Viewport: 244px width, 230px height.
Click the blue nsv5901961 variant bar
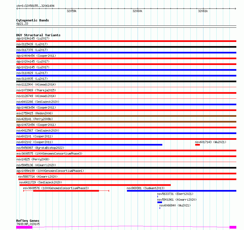coord(160,203)
